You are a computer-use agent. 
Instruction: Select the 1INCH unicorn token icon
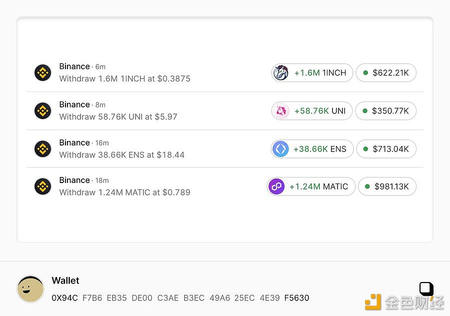281,72
